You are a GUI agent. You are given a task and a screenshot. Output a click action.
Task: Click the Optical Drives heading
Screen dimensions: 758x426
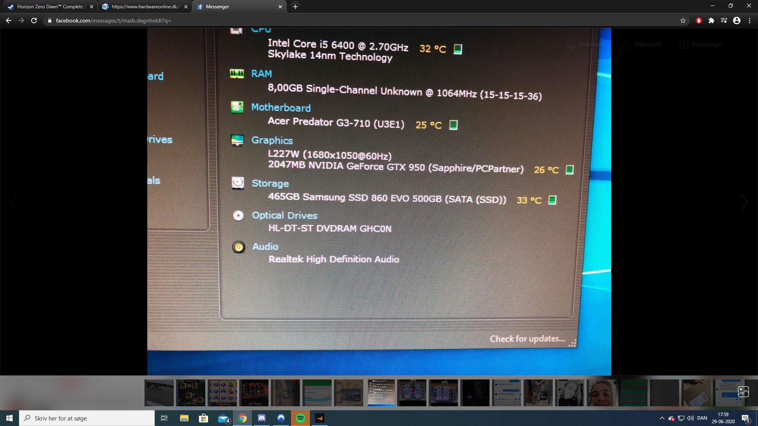285,215
